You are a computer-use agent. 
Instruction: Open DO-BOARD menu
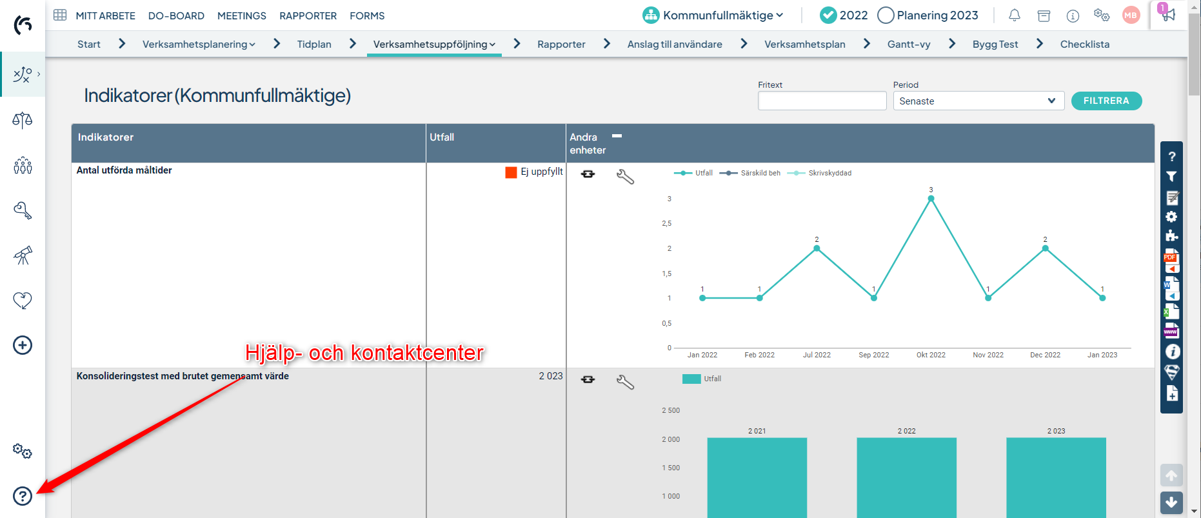[x=176, y=15]
